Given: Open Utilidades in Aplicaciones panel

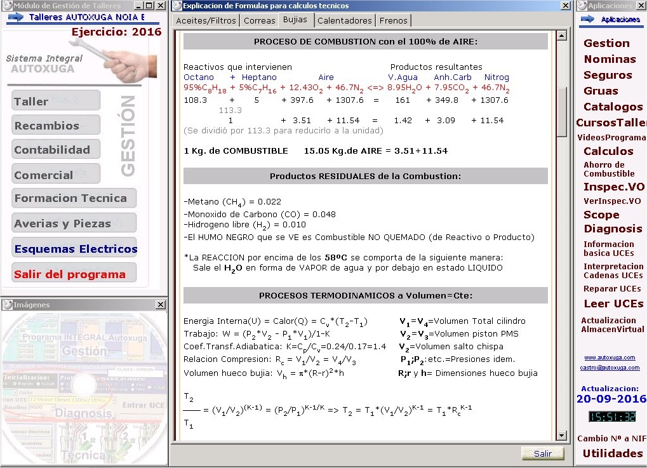Looking at the screenshot, I should pyautogui.click(x=612, y=453).
